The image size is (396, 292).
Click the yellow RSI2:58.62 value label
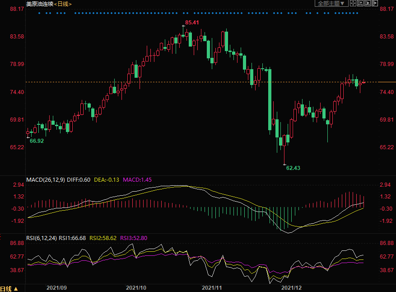click(x=103, y=238)
